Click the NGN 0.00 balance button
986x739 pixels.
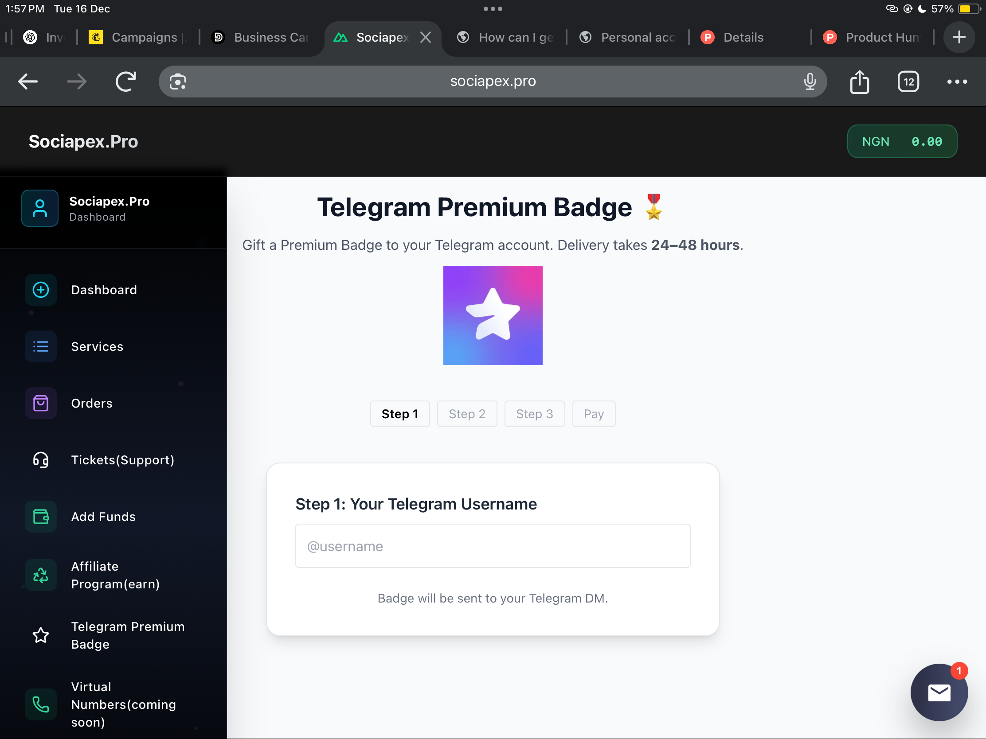point(902,141)
